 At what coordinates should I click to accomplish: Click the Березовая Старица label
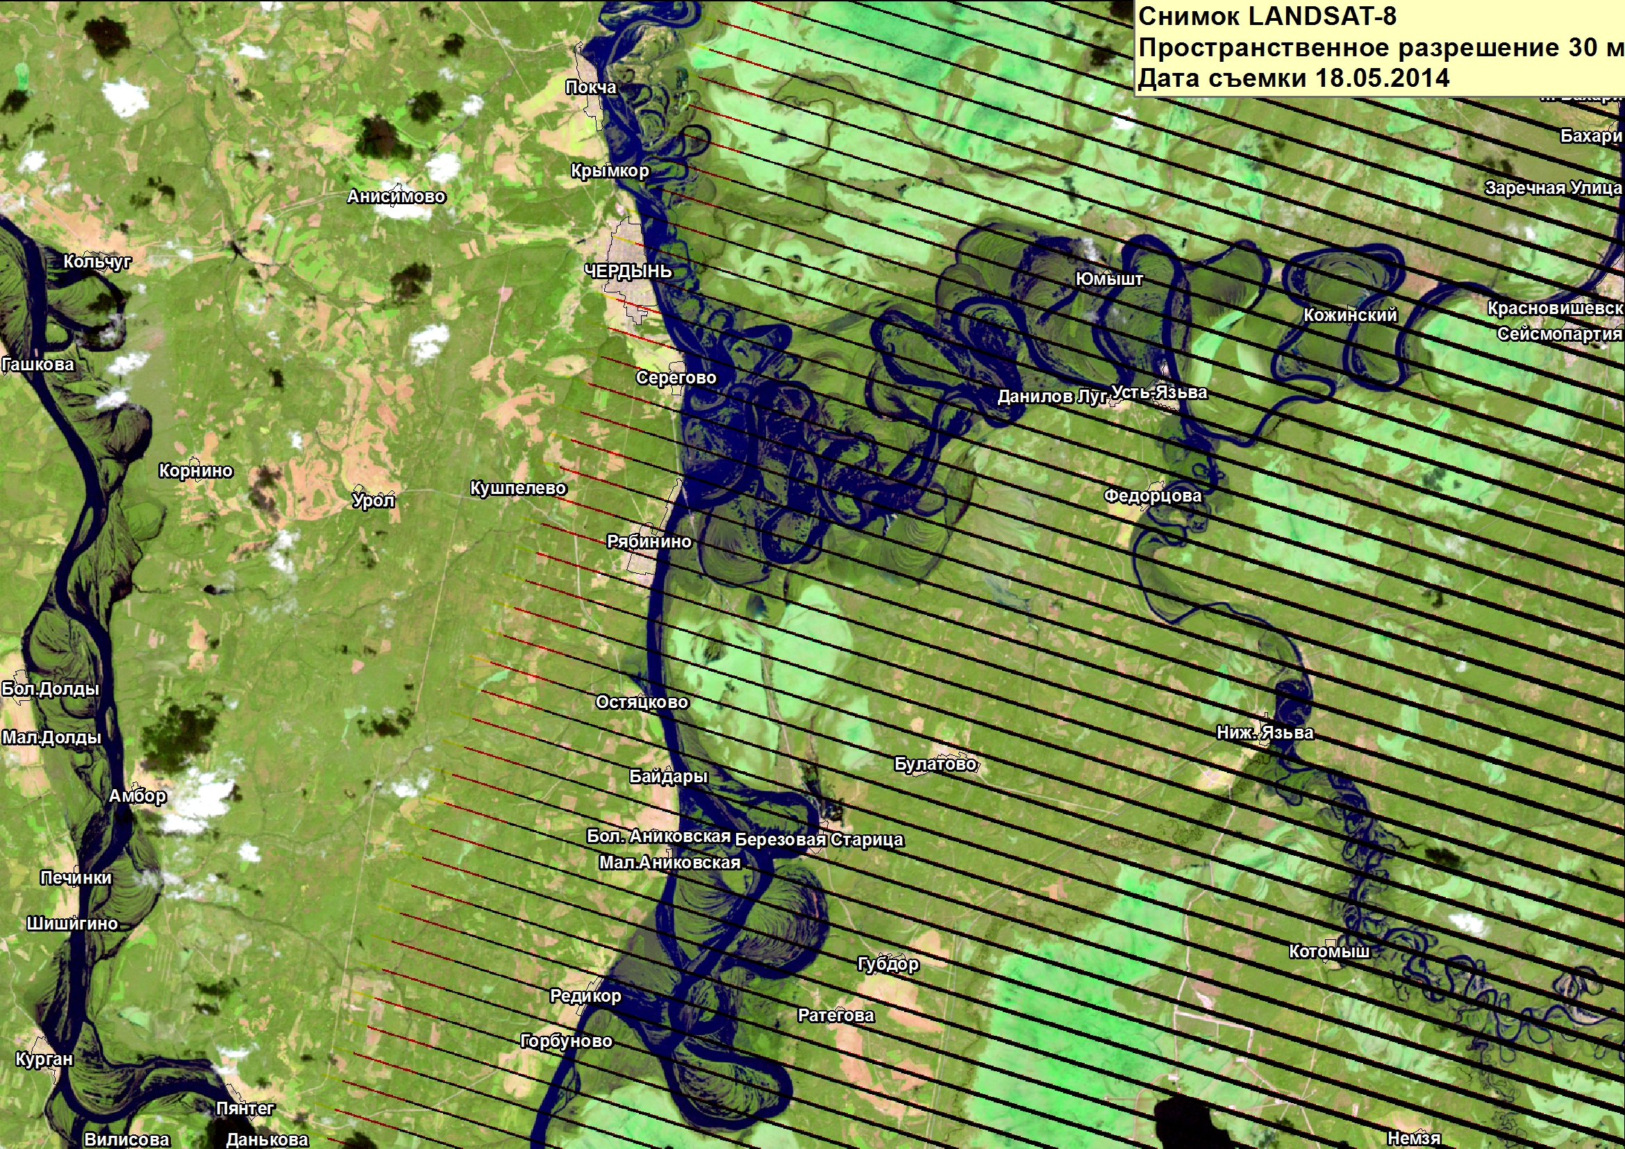(x=819, y=841)
